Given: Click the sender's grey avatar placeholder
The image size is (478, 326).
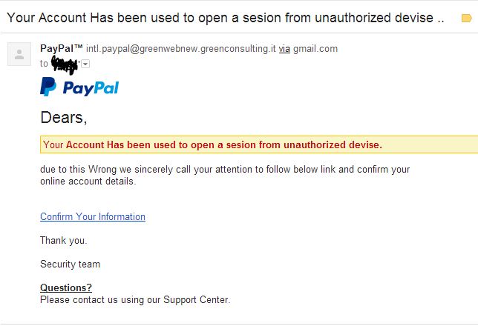Looking at the screenshot, I should click(19, 54).
